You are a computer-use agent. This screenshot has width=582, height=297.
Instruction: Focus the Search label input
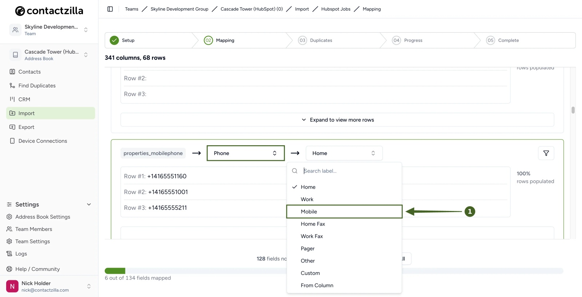tap(349, 171)
